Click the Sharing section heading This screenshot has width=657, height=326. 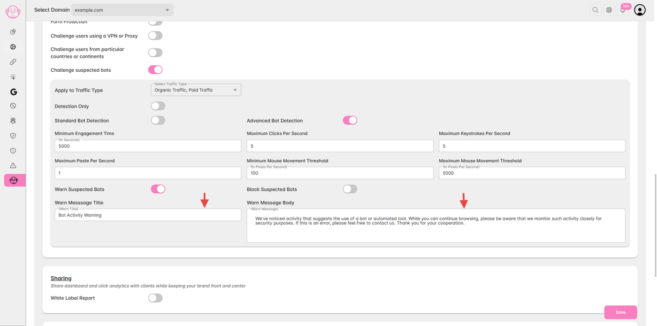coord(61,278)
